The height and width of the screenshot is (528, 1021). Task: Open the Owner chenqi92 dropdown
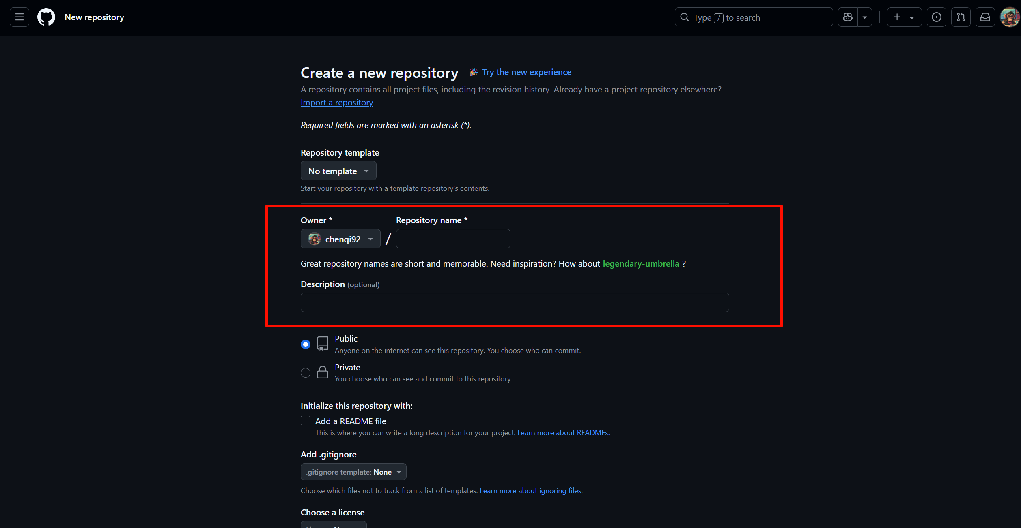(x=340, y=239)
